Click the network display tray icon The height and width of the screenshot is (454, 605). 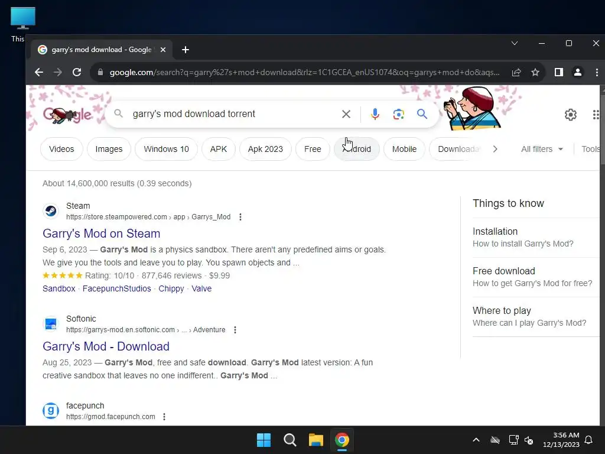[513, 440]
